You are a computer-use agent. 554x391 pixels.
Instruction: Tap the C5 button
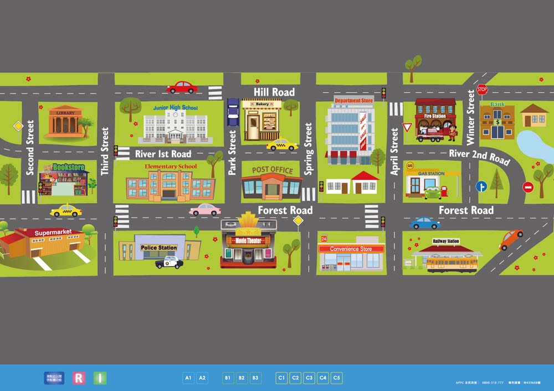click(x=337, y=378)
